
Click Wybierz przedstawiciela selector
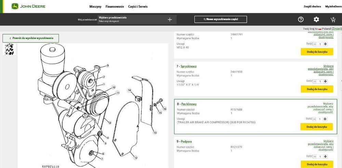coord(137,19)
